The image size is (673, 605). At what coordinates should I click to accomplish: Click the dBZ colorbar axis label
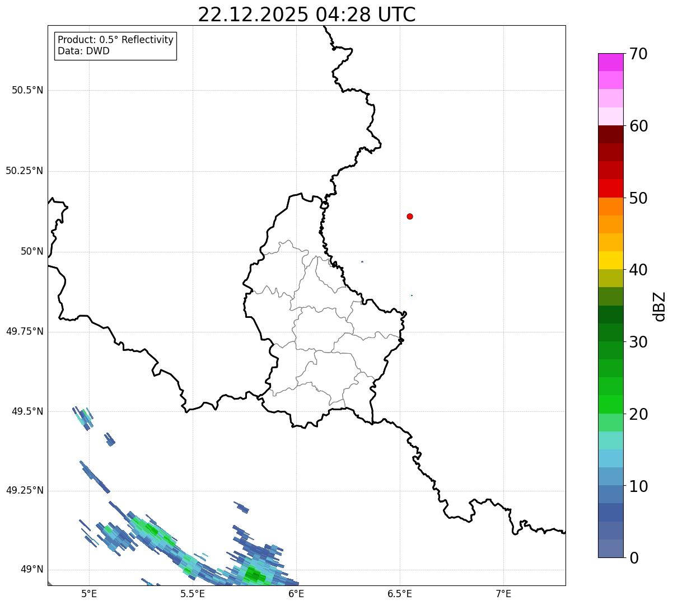click(660, 306)
